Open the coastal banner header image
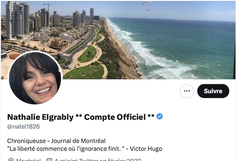The height and width of the screenshot is (161, 236). (x=118, y=40)
